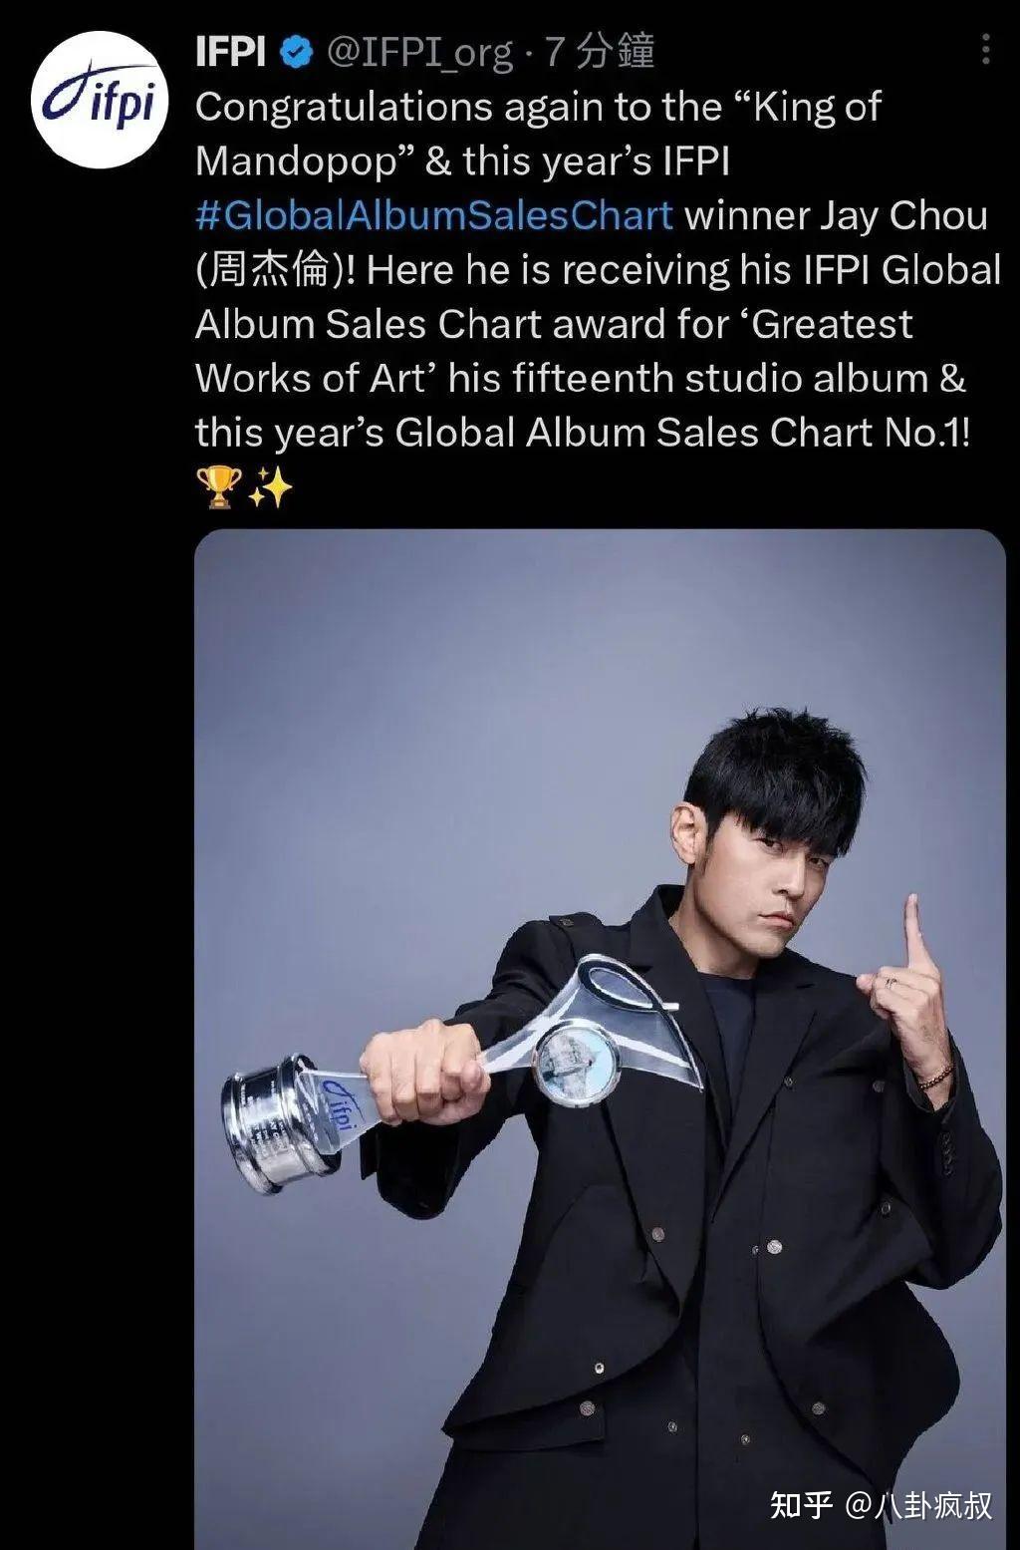Click the sparkles emoji after the trophy
The height and width of the screenshot is (1550, 1020).
coord(270,487)
